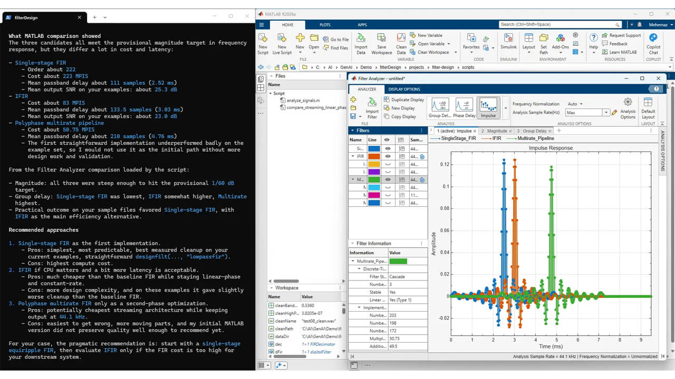Click Go to File in MATLAB toolstrip

coord(335,39)
